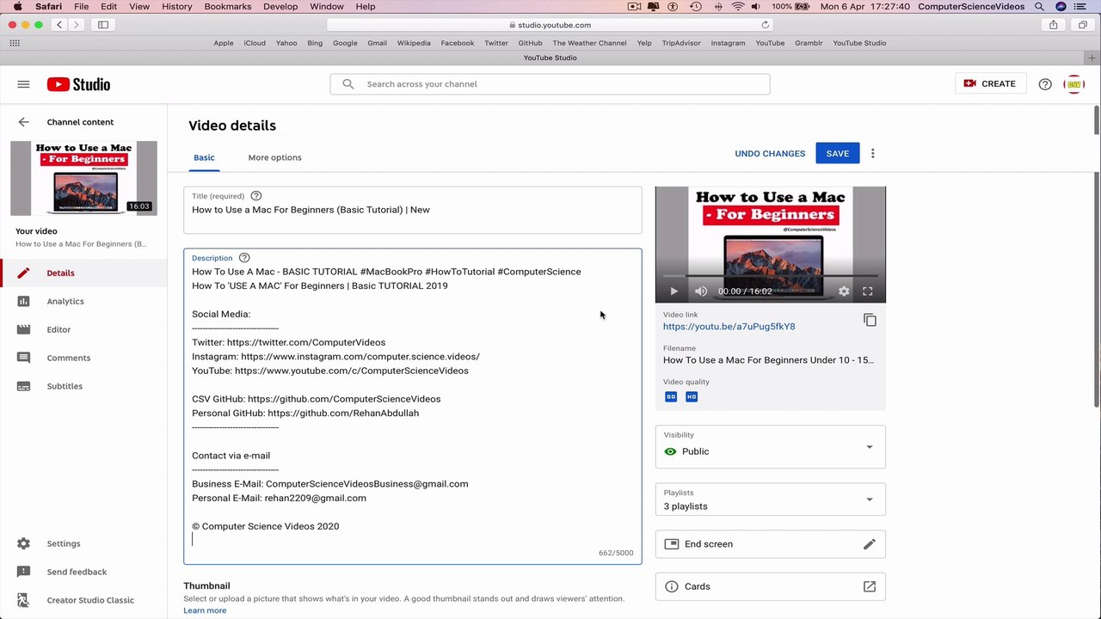
Task: Click the Safari address bar
Action: [x=550, y=25]
